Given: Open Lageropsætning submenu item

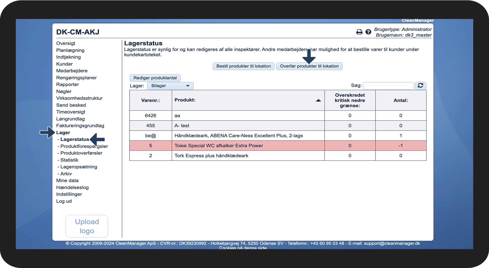Looking at the screenshot, I should (x=79, y=167).
